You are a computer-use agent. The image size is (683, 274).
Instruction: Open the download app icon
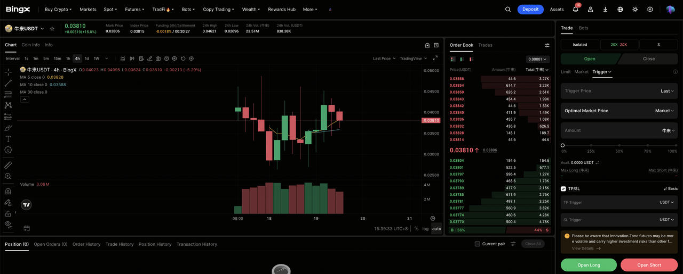(x=605, y=10)
